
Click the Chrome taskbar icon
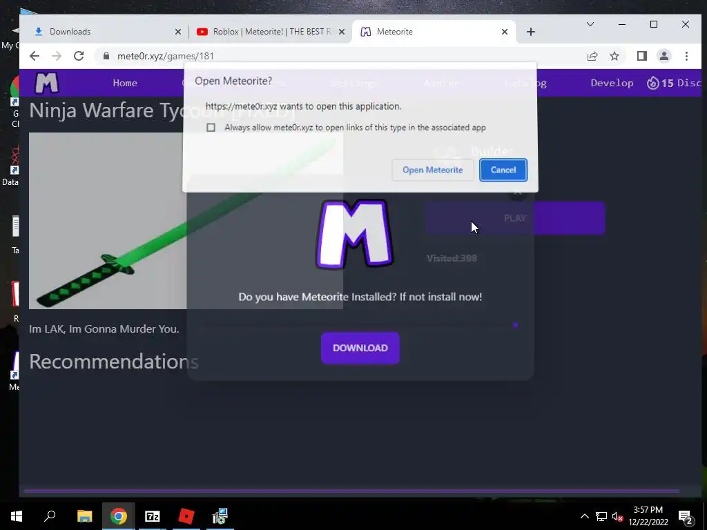[118, 516]
